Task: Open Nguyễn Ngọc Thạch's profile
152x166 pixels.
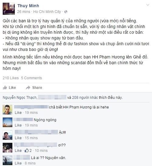Action: pos(20,97)
